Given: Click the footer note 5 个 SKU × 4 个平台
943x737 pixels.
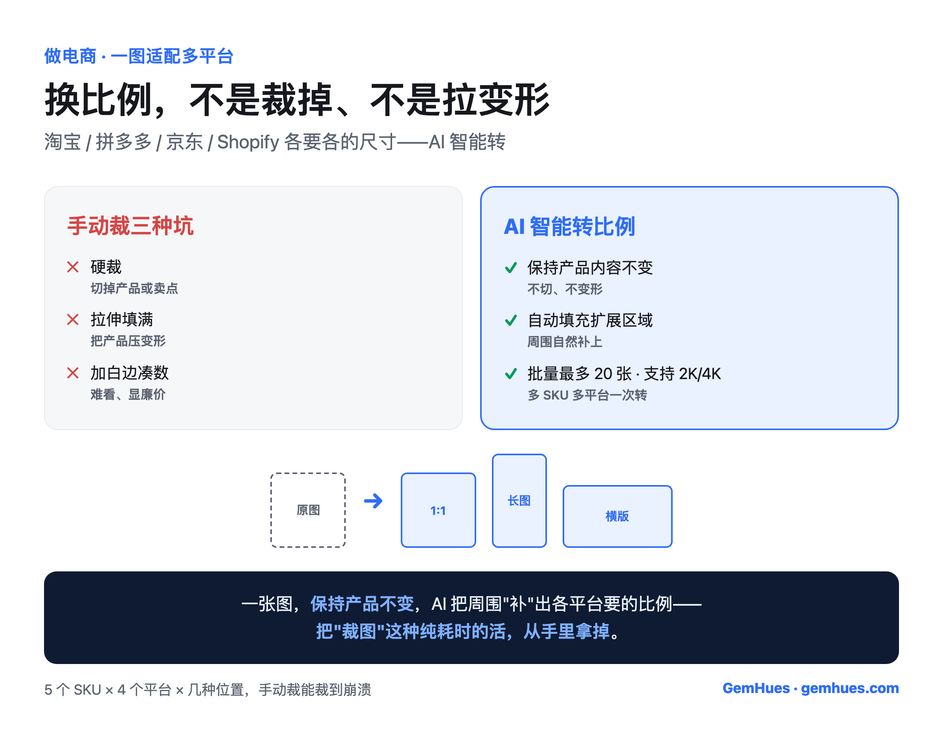Looking at the screenshot, I should [x=208, y=690].
